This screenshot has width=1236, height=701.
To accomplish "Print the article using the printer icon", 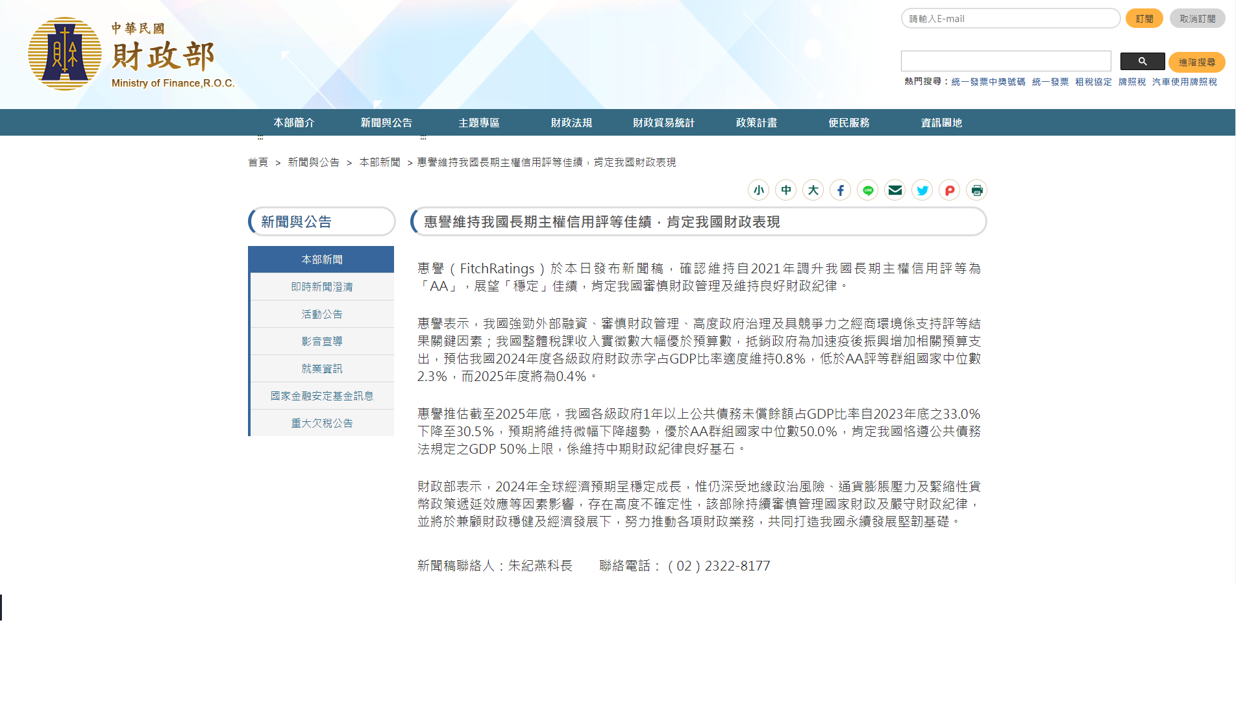I will 976,190.
